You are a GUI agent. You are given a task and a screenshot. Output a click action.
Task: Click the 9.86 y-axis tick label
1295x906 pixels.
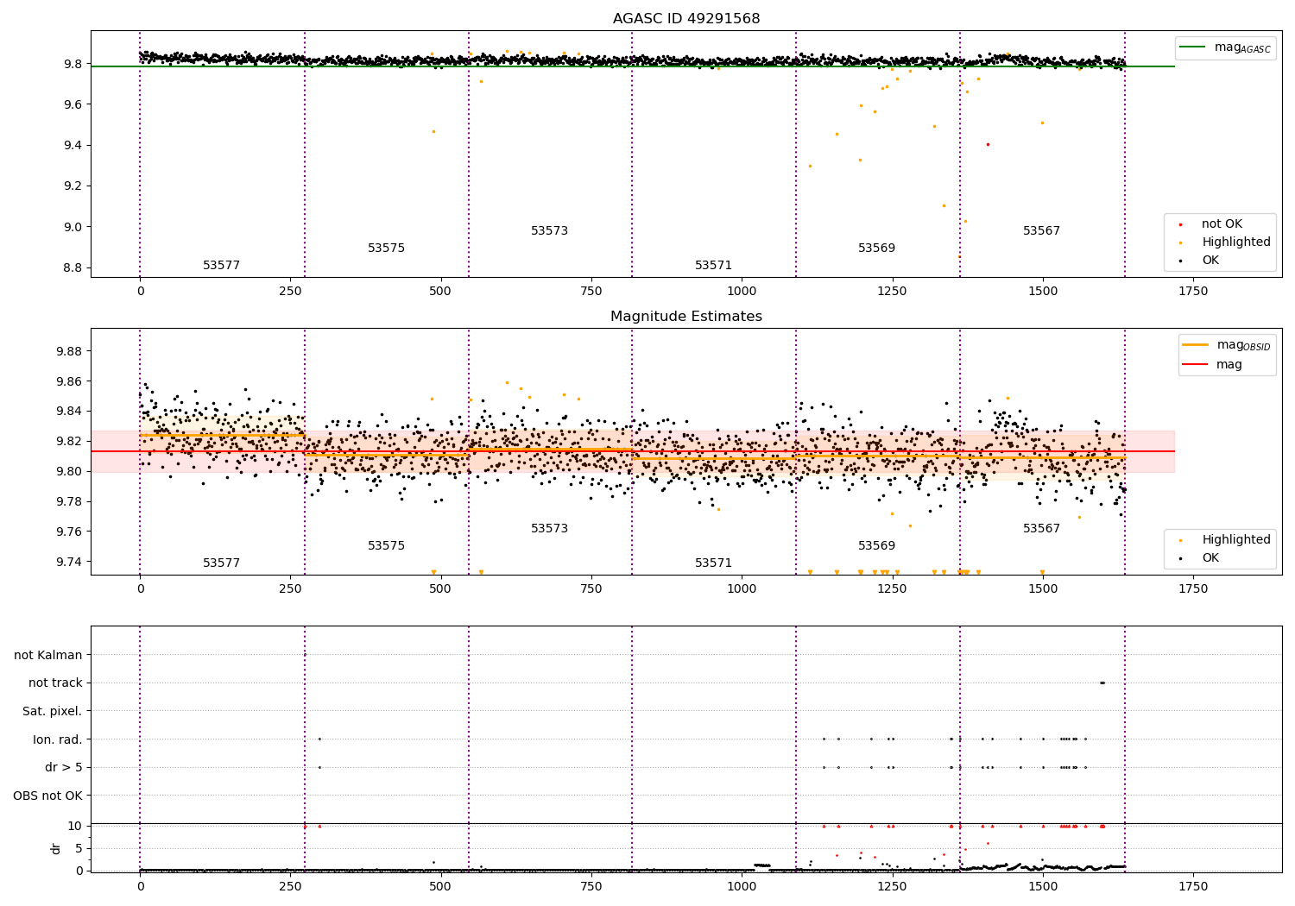point(69,381)
